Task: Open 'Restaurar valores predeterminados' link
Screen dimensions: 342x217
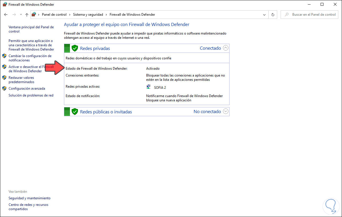Action: (21, 80)
